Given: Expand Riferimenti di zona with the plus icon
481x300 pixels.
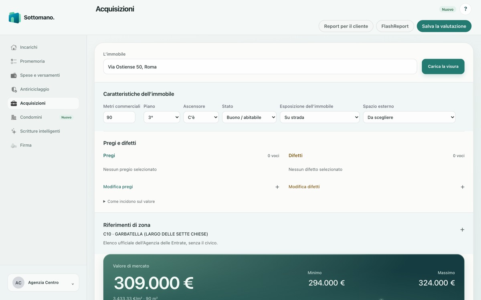Looking at the screenshot, I should (462, 230).
